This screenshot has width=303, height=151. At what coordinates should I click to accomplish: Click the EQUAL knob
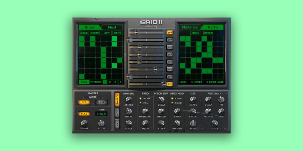(x=145, y=124)
